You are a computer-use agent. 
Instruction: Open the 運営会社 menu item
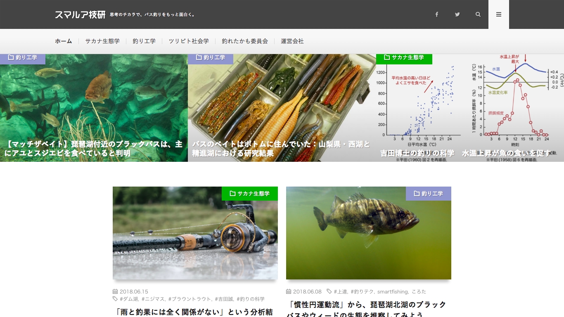coord(292,41)
